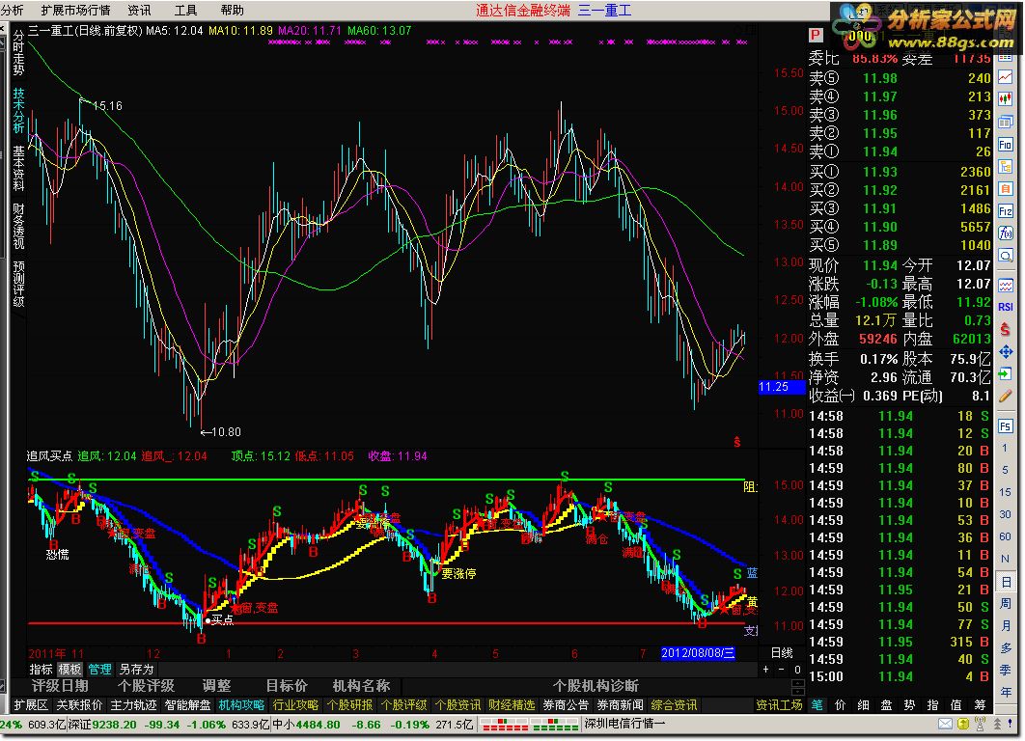This screenshot has height=741, width=1025.
Task: Click the double up-arrow status bar icon
Action: [x=997, y=724]
